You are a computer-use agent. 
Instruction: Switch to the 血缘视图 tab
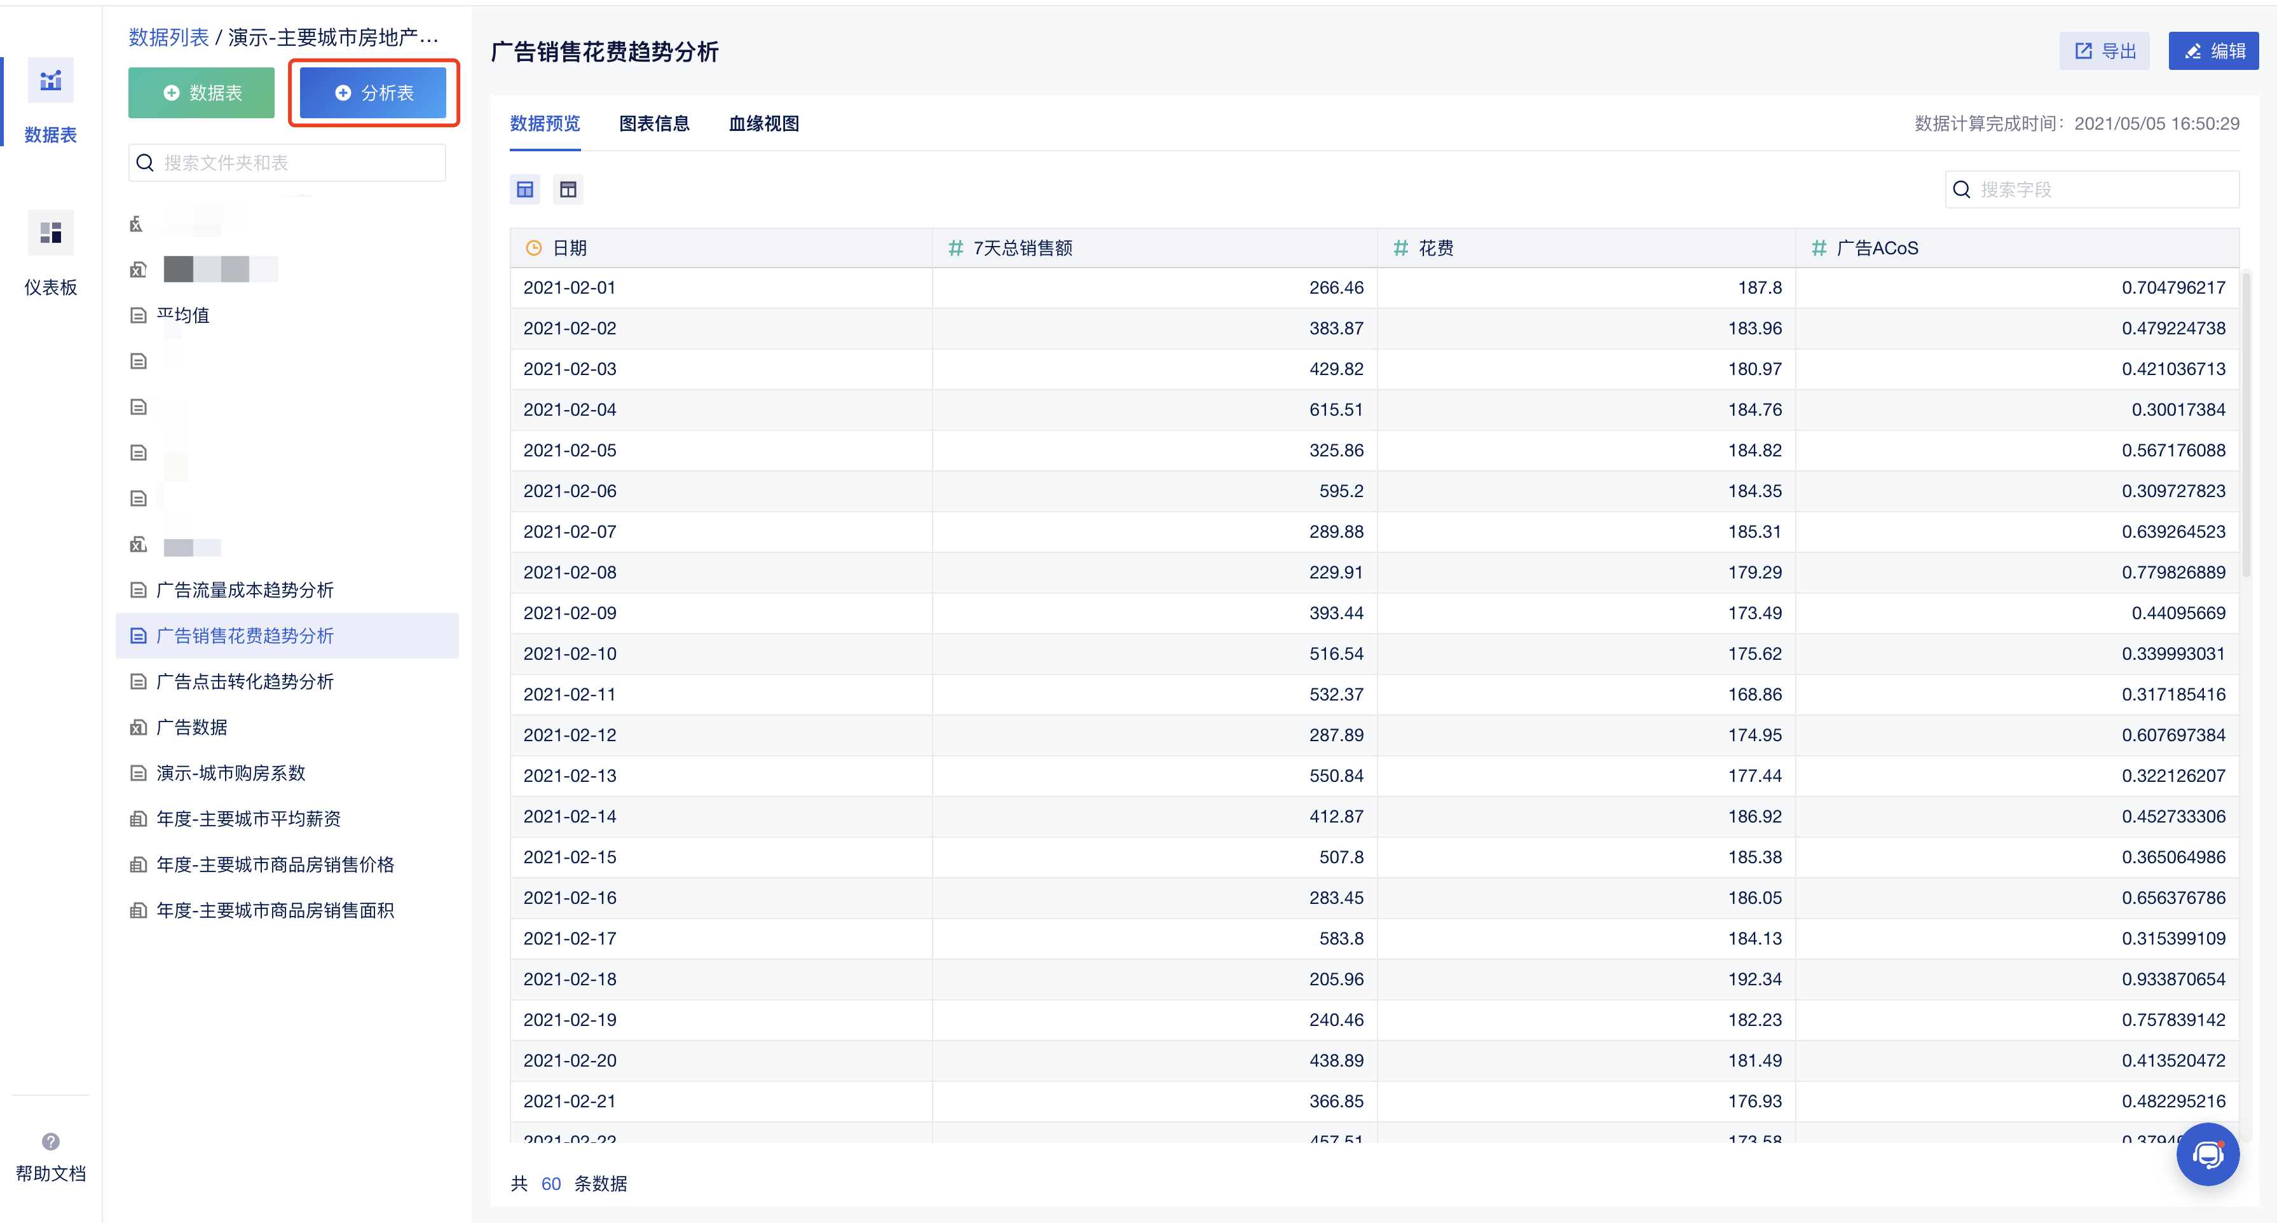[763, 124]
